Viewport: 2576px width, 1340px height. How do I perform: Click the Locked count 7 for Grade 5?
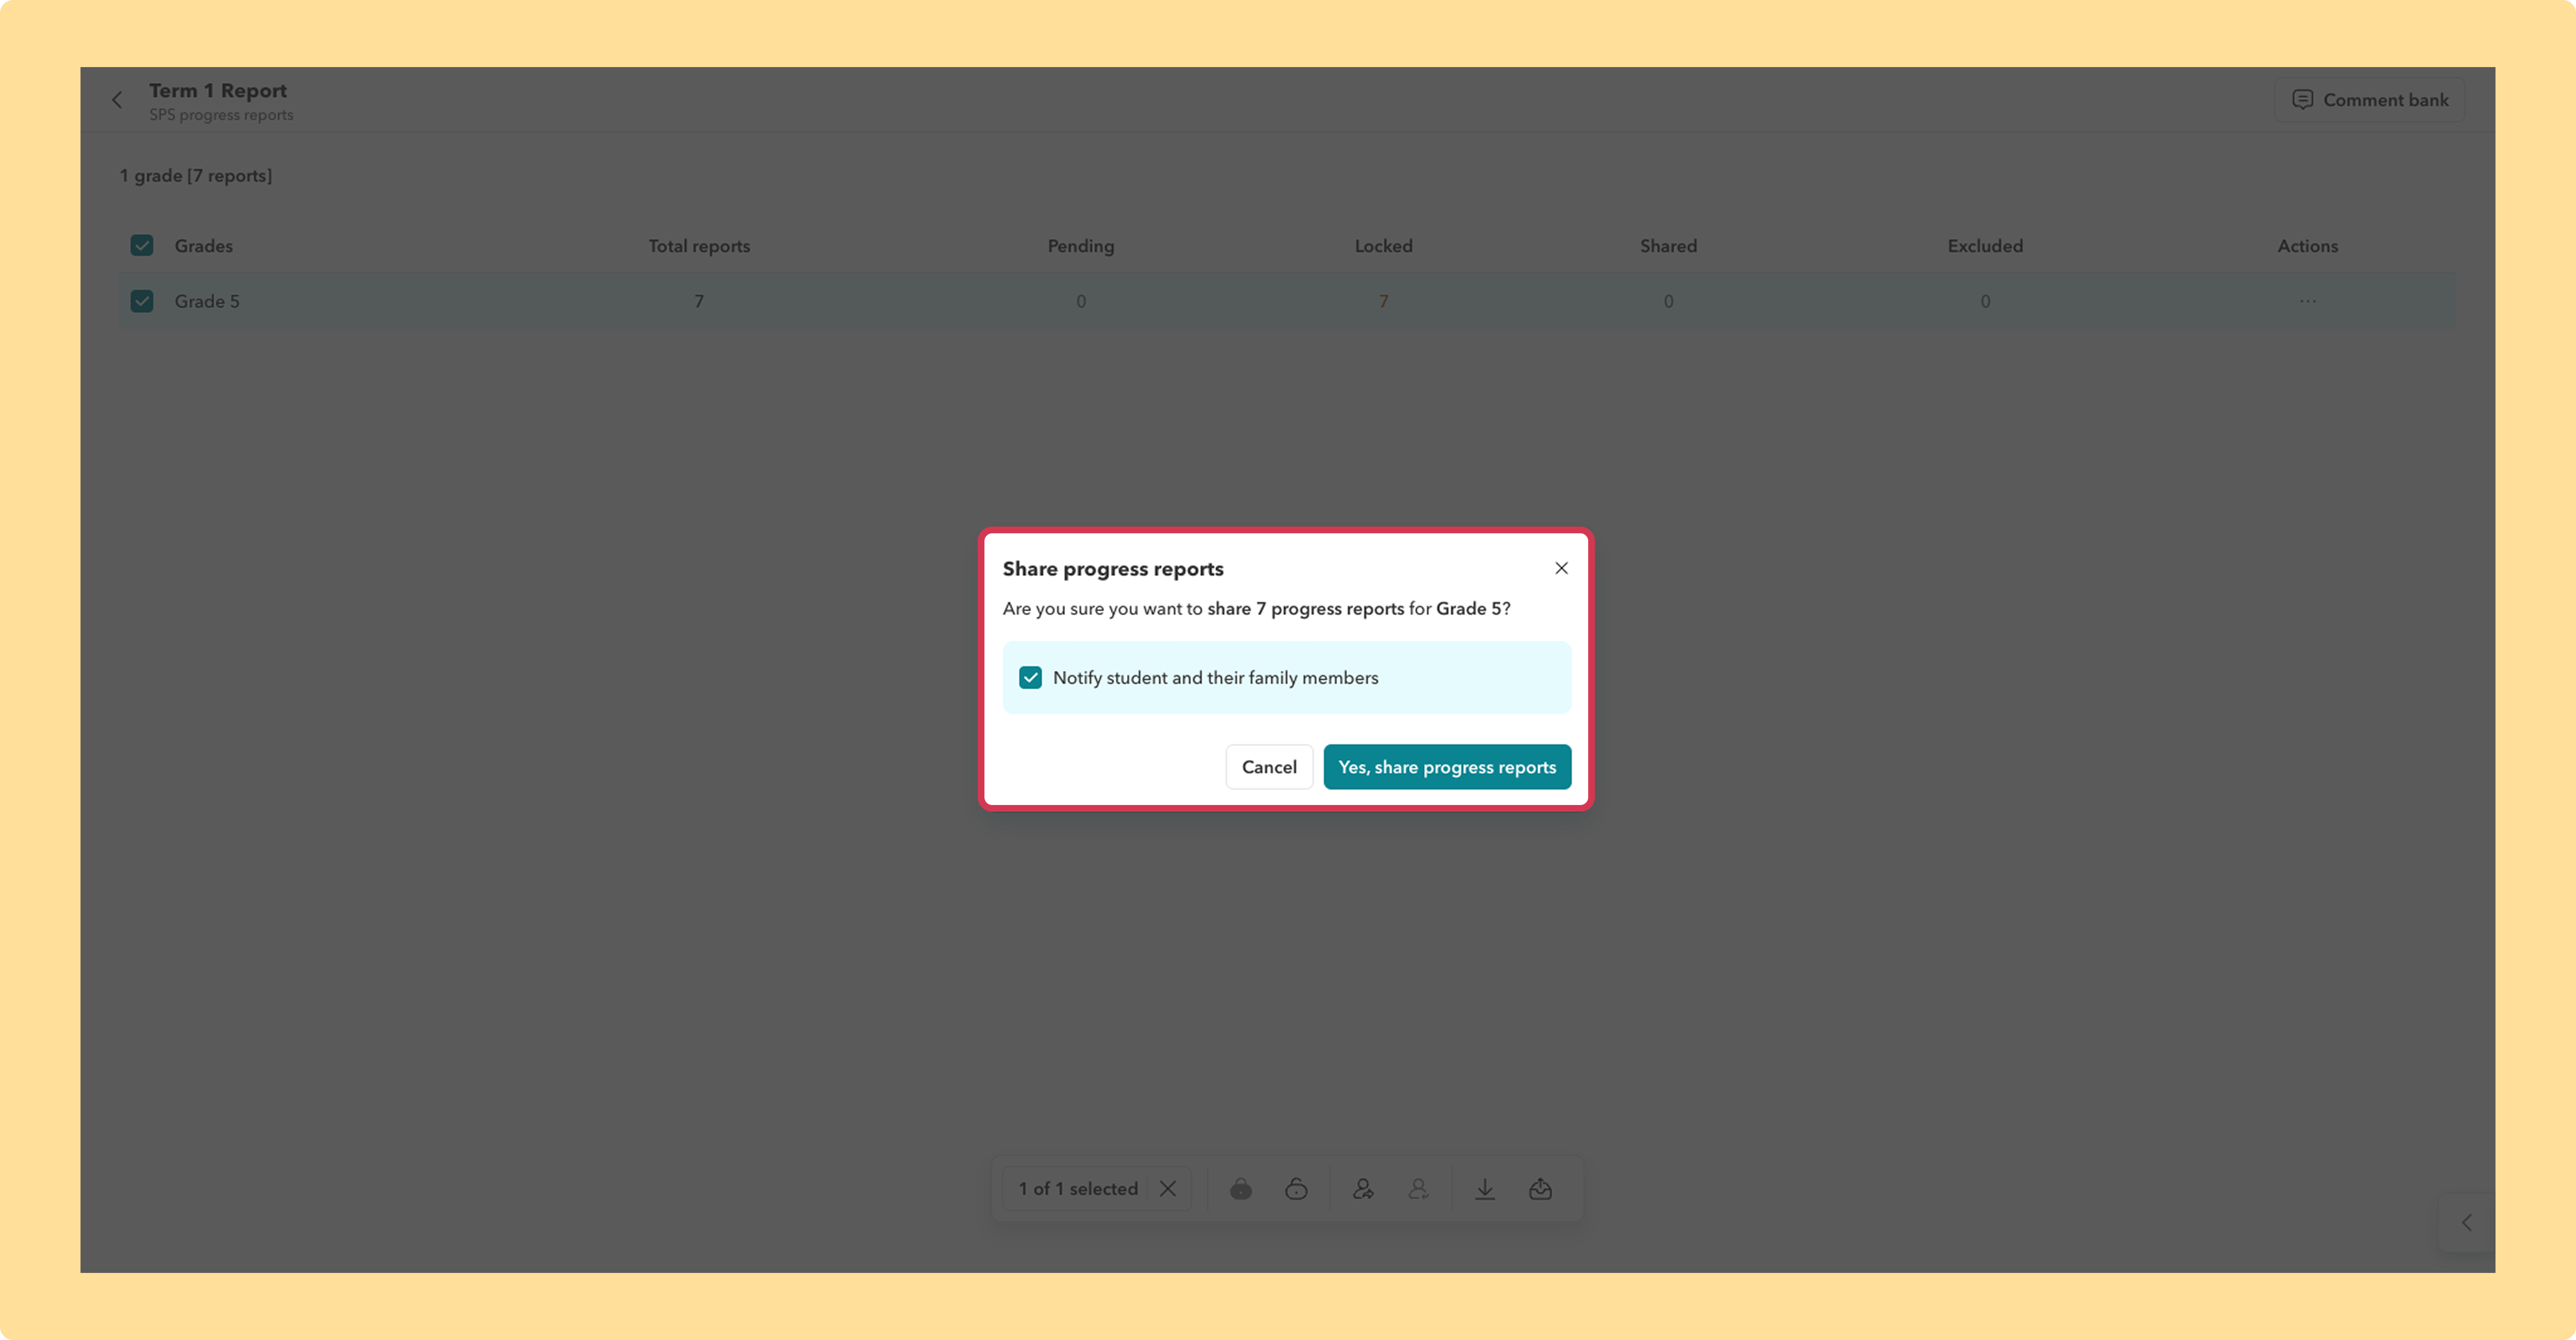1384,301
